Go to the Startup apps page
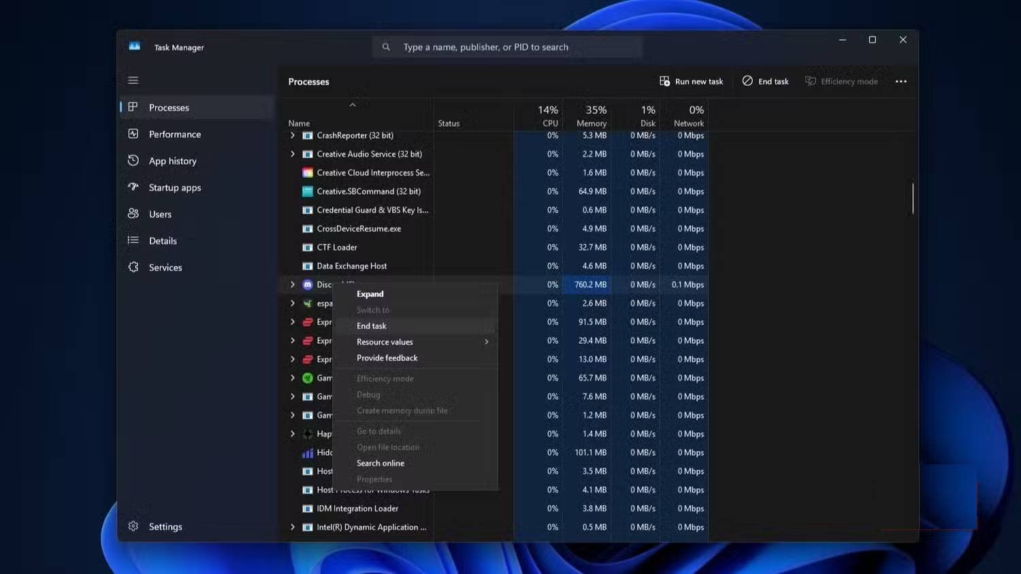1021x574 pixels. [197, 187]
